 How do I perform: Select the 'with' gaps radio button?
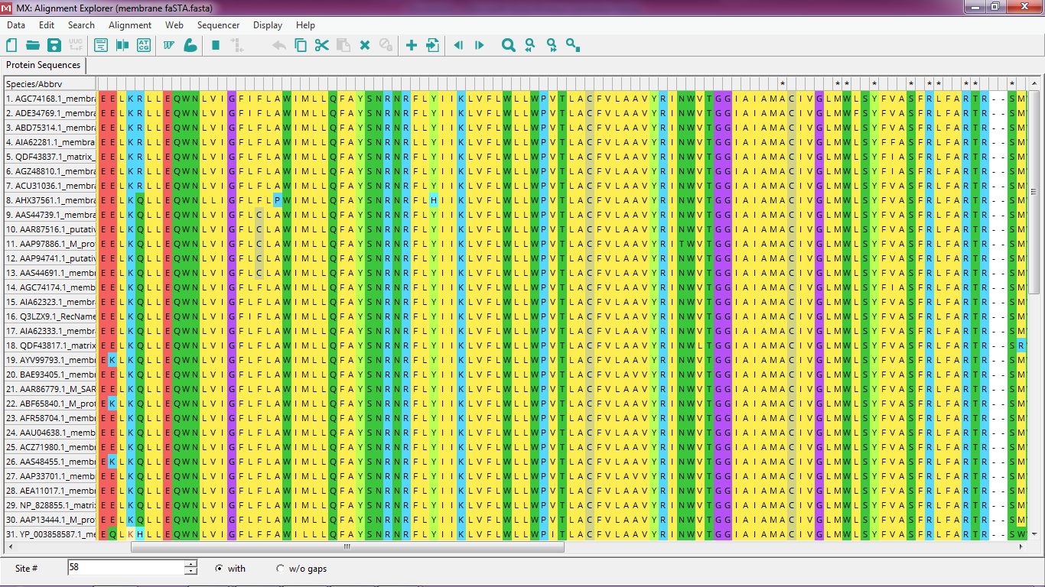click(220, 569)
